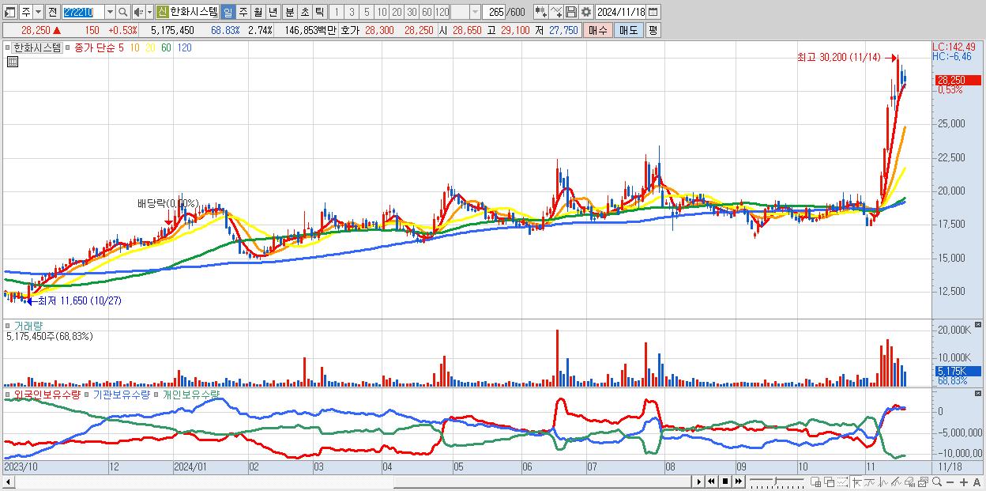Select interval 30 tab
Image resolution: width=986 pixels, height=491 pixels.
click(412, 12)
